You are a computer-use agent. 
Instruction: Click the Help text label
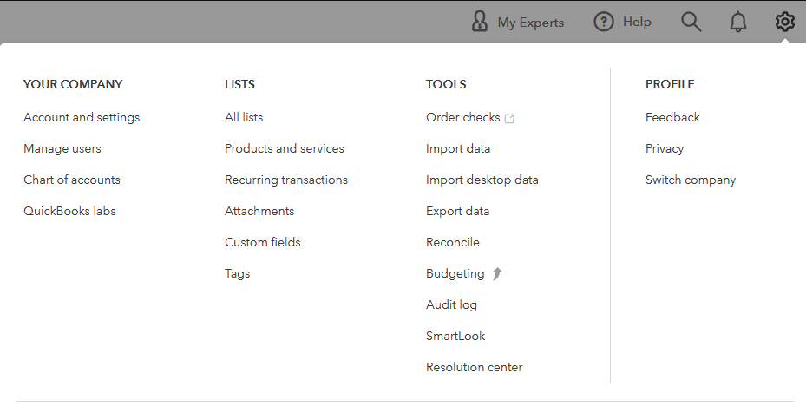click(637, 22)
